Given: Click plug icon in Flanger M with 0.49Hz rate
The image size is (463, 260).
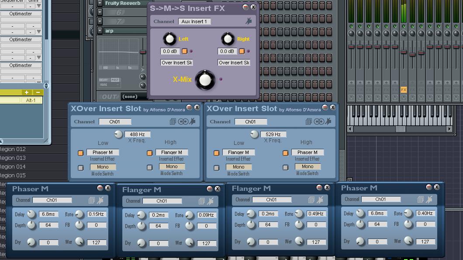Looking at the screenshot, I should (320, 200).
